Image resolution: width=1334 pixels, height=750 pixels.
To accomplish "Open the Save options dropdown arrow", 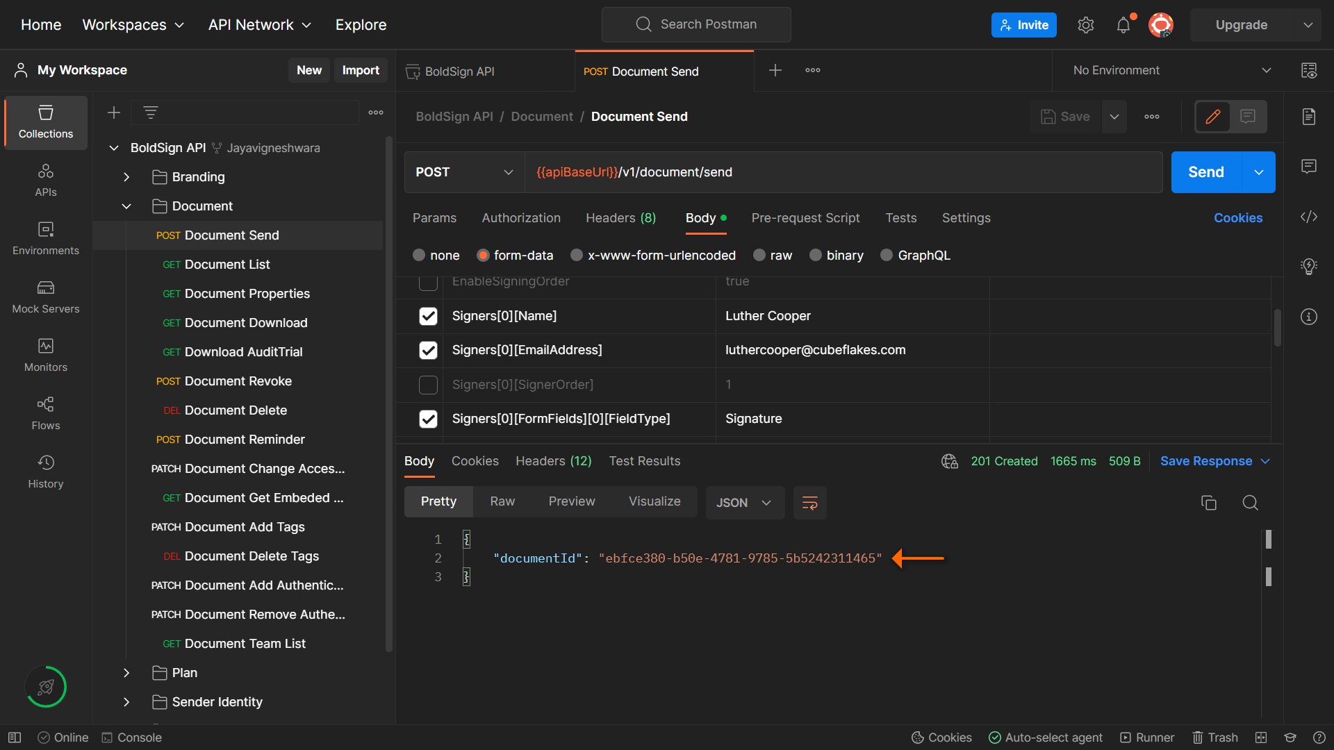I will [1114, 117].
